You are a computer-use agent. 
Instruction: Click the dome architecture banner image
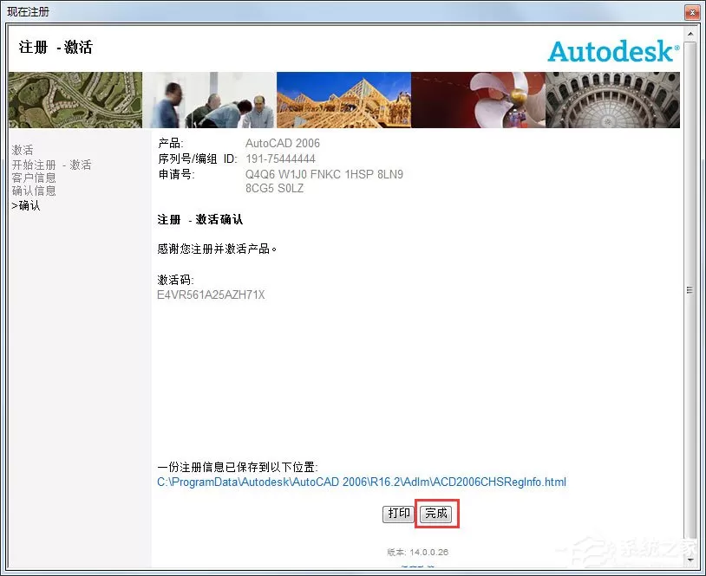pyautogui.click(x=612, y=100)
